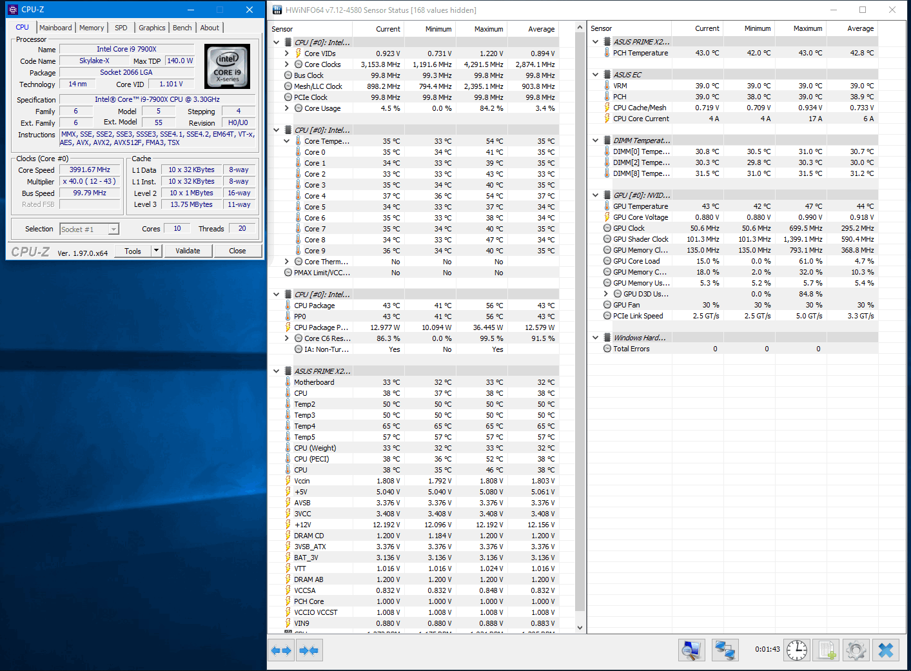Expand the GPU D3D Usage row
911x671 pixels.
[x=606, y=294]
